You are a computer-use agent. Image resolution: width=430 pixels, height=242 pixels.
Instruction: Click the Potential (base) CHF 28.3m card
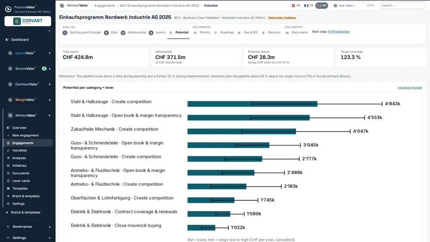(x=289, y=57)
